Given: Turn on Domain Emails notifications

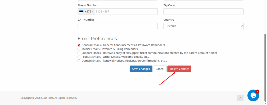Looking at the screenshot, I should [79, 61].
